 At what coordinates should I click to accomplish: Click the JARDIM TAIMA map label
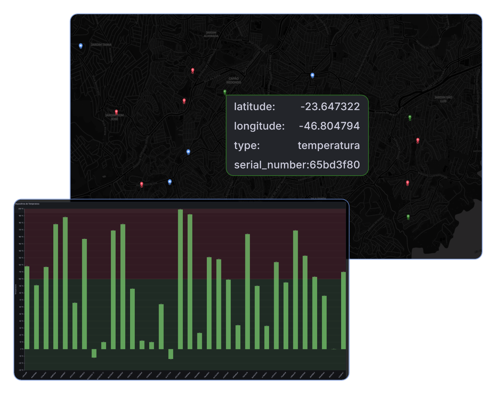(101, 45)
